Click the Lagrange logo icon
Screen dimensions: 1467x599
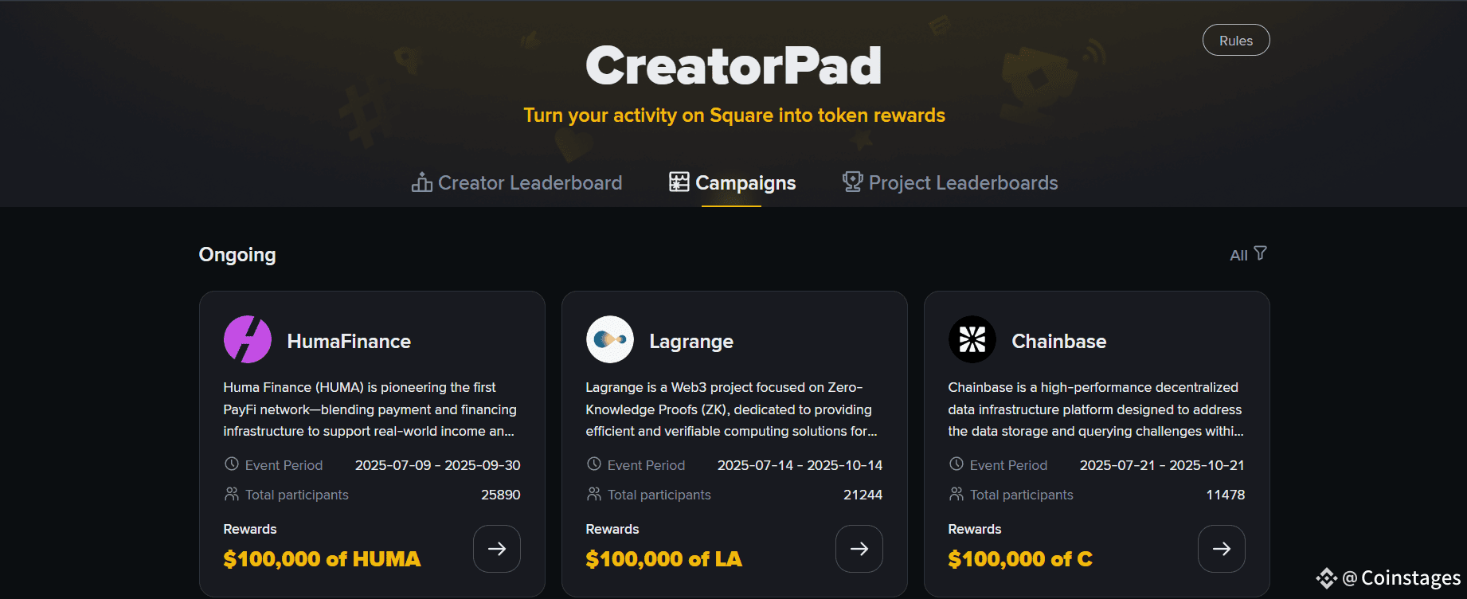tap(610, 339)
